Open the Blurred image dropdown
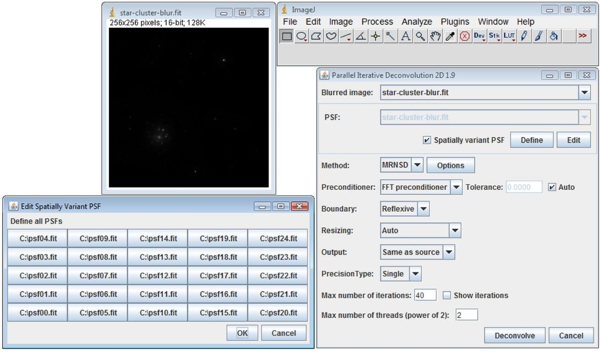 click(584, 93)
